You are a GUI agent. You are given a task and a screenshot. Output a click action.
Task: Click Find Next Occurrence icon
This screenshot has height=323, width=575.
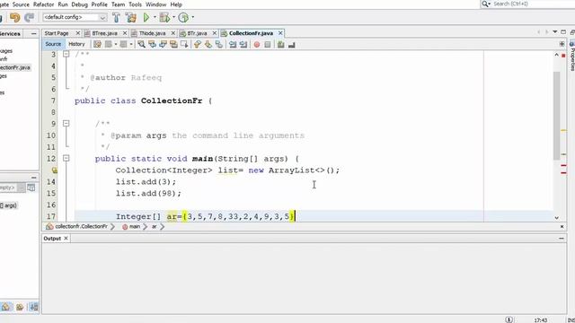click(163, 44)
